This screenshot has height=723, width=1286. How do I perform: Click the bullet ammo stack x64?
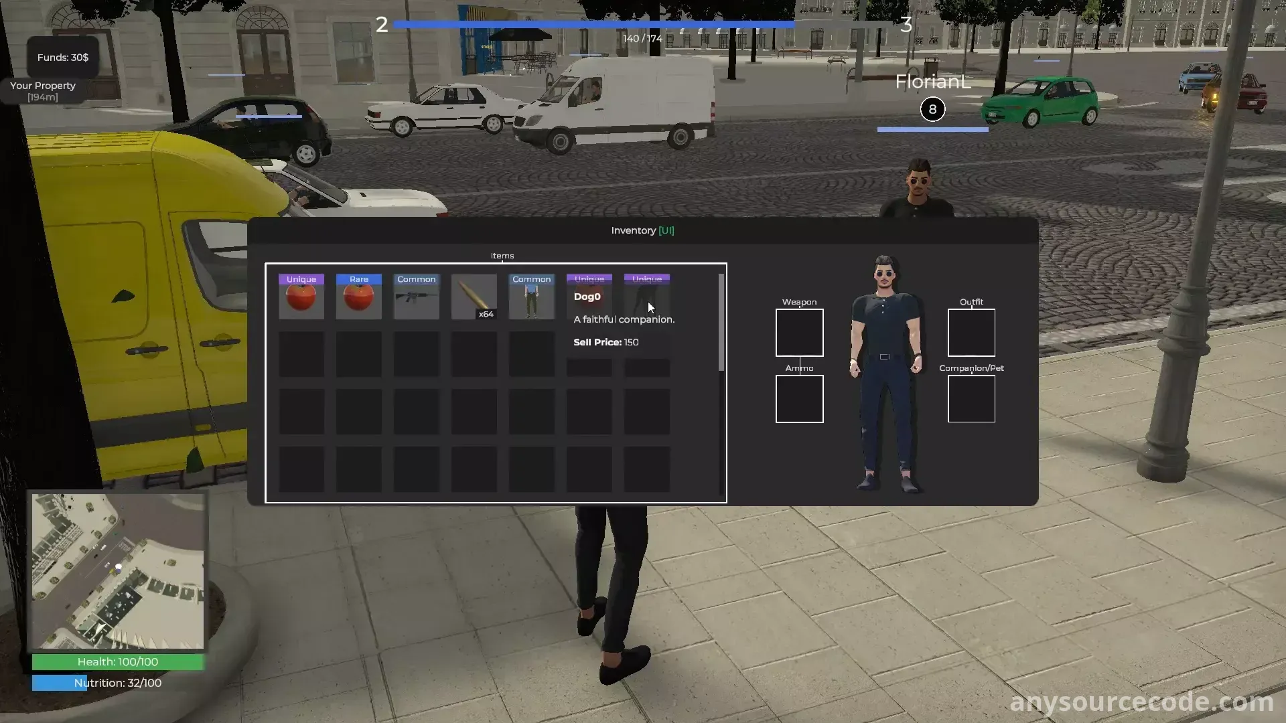[x=474, y=297]
